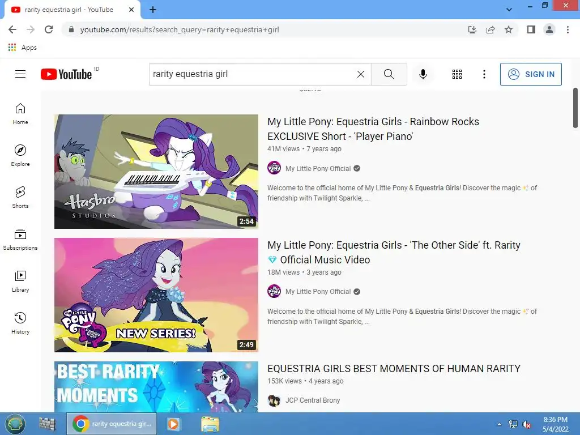580x435 pixels.
Task: Open File Explorer from the taskbar
Action: coord(210,424)
